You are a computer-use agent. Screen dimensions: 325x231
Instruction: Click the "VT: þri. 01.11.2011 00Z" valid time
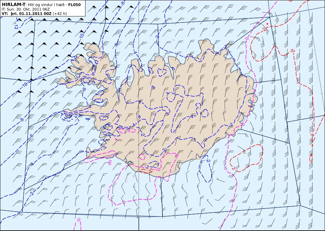(x=27, y=14)
